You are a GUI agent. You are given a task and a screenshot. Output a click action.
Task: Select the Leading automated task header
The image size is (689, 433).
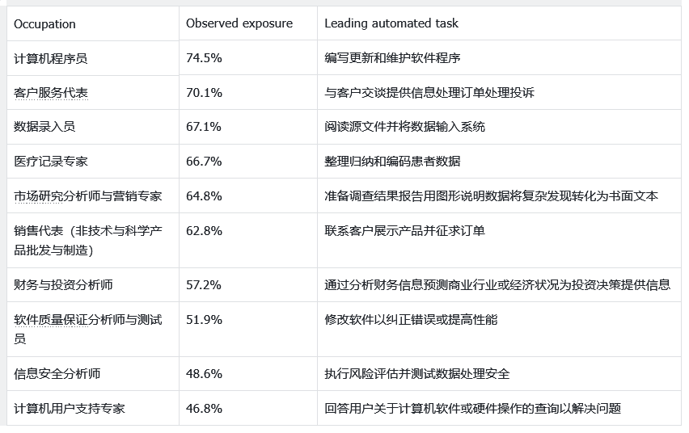point(391,23)
